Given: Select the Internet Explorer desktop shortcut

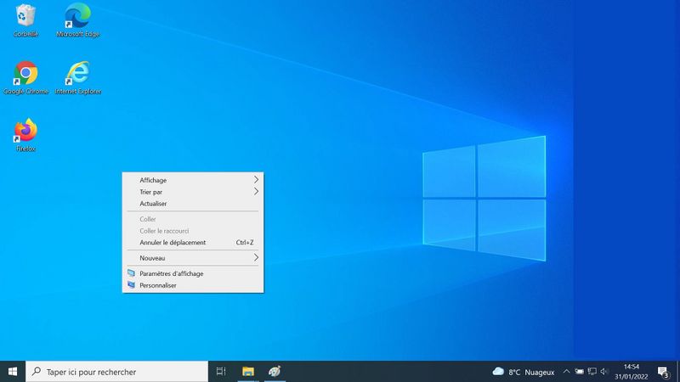Looking at the screenshot, I should (x=78, y=77).
